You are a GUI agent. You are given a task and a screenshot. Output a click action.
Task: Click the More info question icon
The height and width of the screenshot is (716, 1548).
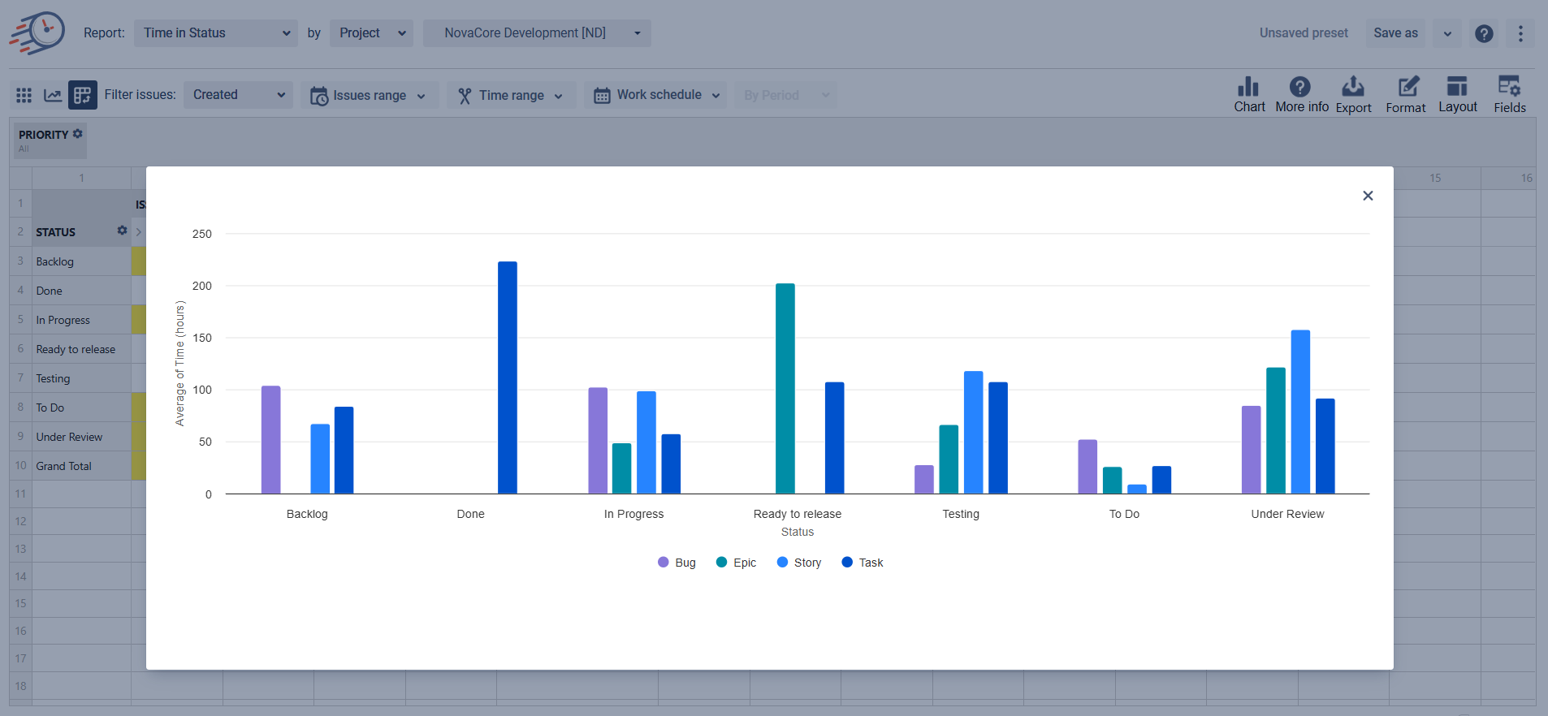pos(1299,87)
